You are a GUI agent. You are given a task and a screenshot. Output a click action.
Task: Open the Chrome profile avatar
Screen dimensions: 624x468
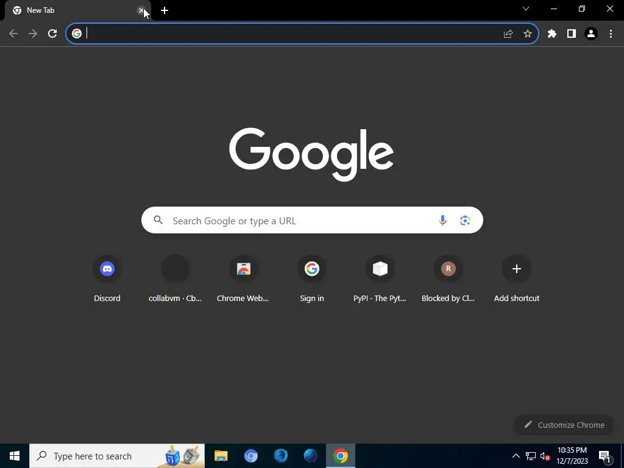tap(591, 34)
